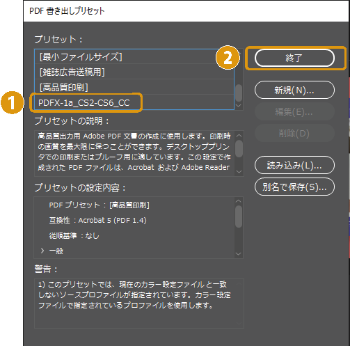
Task: Click description box scroll down arrow
Action: [239, 172]
